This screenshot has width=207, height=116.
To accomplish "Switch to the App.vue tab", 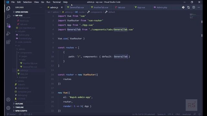I will (x=141, y=7).
